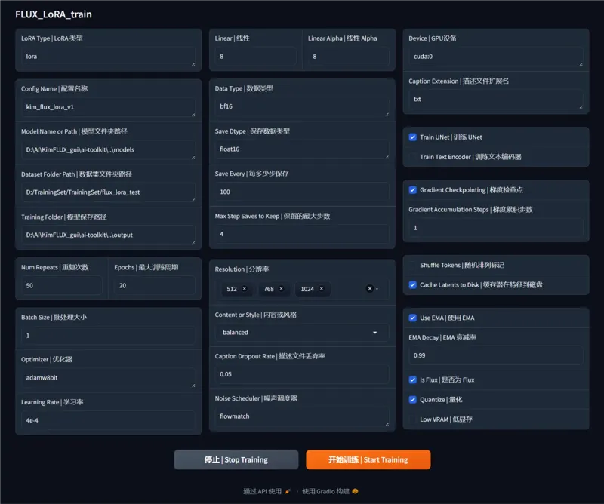This screenshot has height=504, width=604.
Task: Toggle the Use EMA checkbox
Action: (x=412, y=318)
